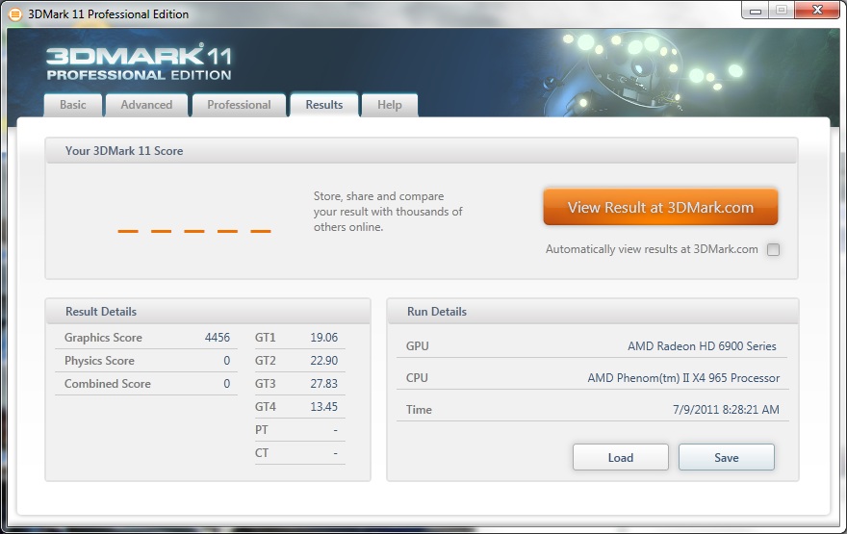The width and height of the screenshot is (847, 534).
Task: Open the Professional tab
Action: pos(239,105)
